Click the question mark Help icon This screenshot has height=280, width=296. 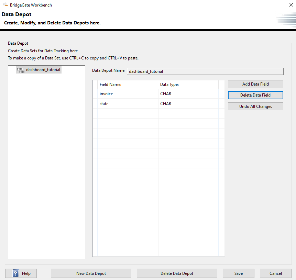pyautogui.click(x=16, y=273)
